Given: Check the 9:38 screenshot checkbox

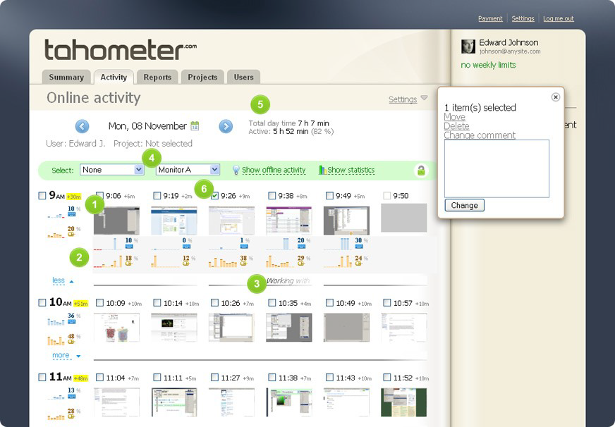Looking at the screenshot, I should coord(272,195).
